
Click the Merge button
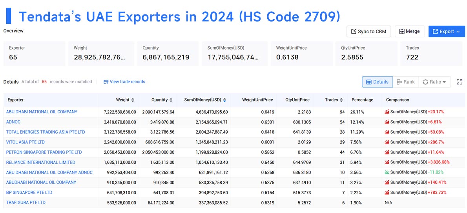pyautogui.click(x=410, y=31)
